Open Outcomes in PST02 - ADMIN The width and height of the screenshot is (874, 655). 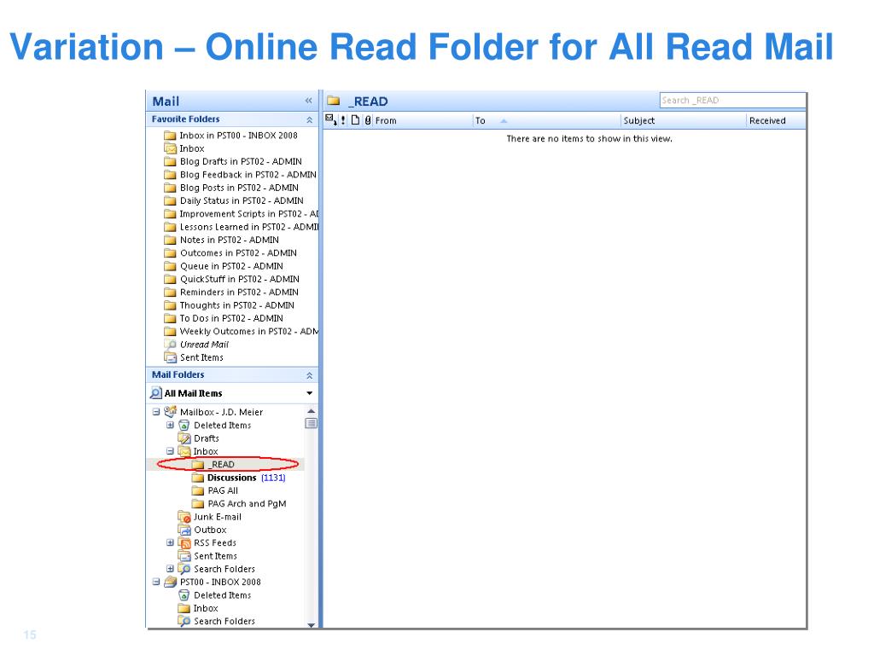[230, 252]
